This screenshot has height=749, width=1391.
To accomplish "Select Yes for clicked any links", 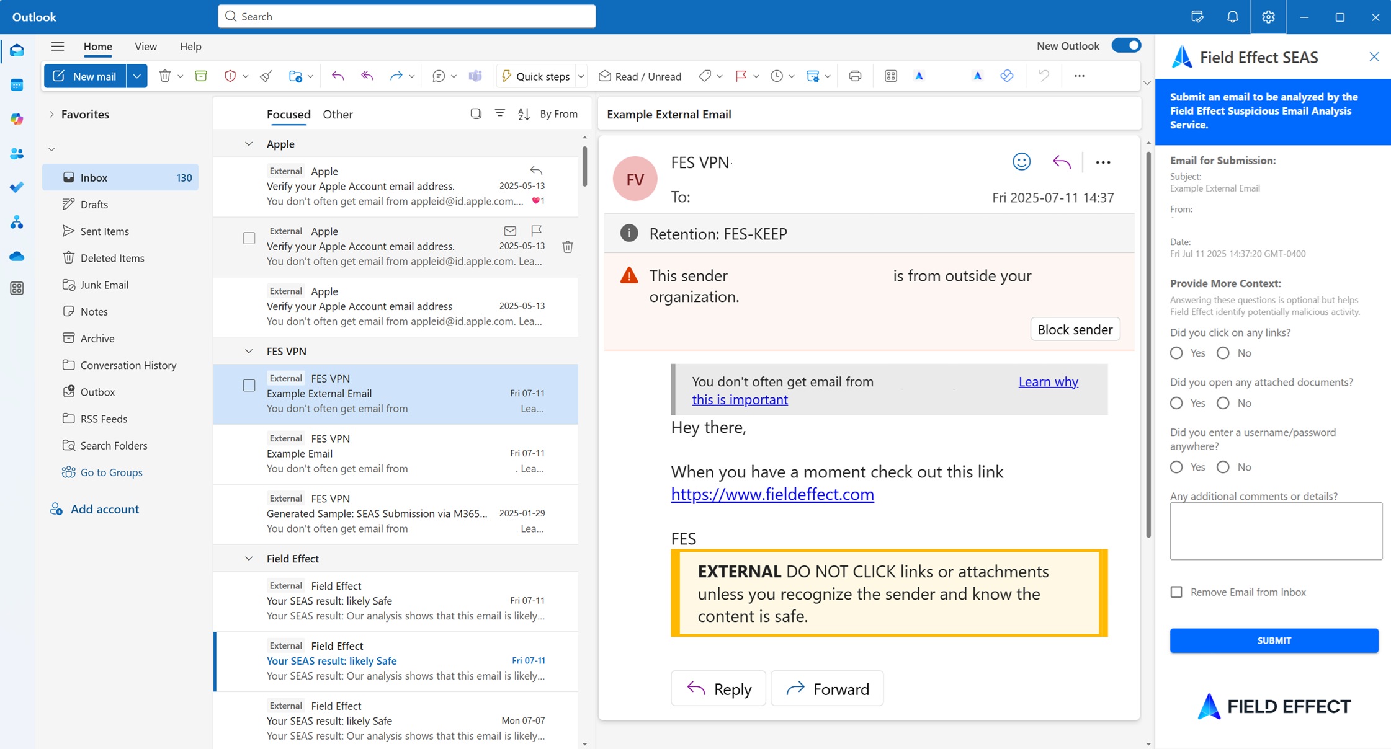I will click(1176, 353).
